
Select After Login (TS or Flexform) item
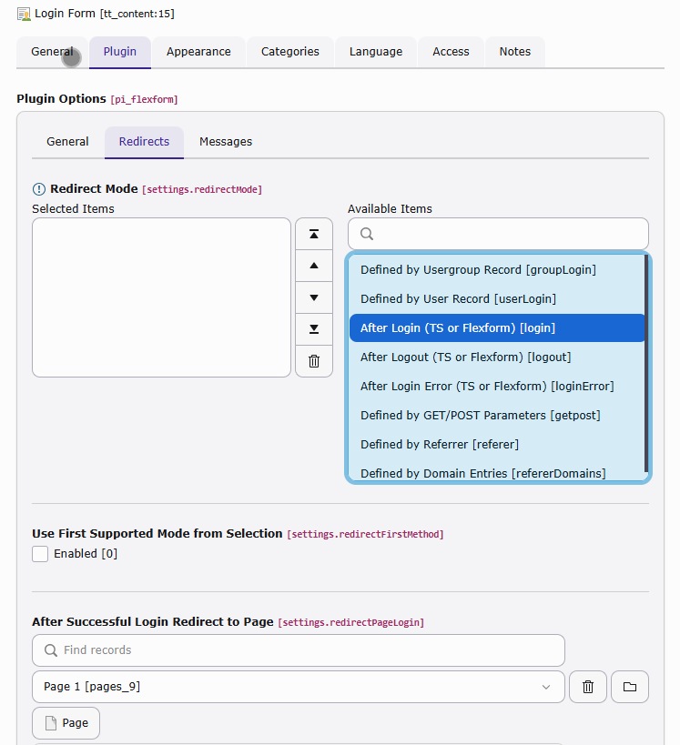[x=497, y=327]
